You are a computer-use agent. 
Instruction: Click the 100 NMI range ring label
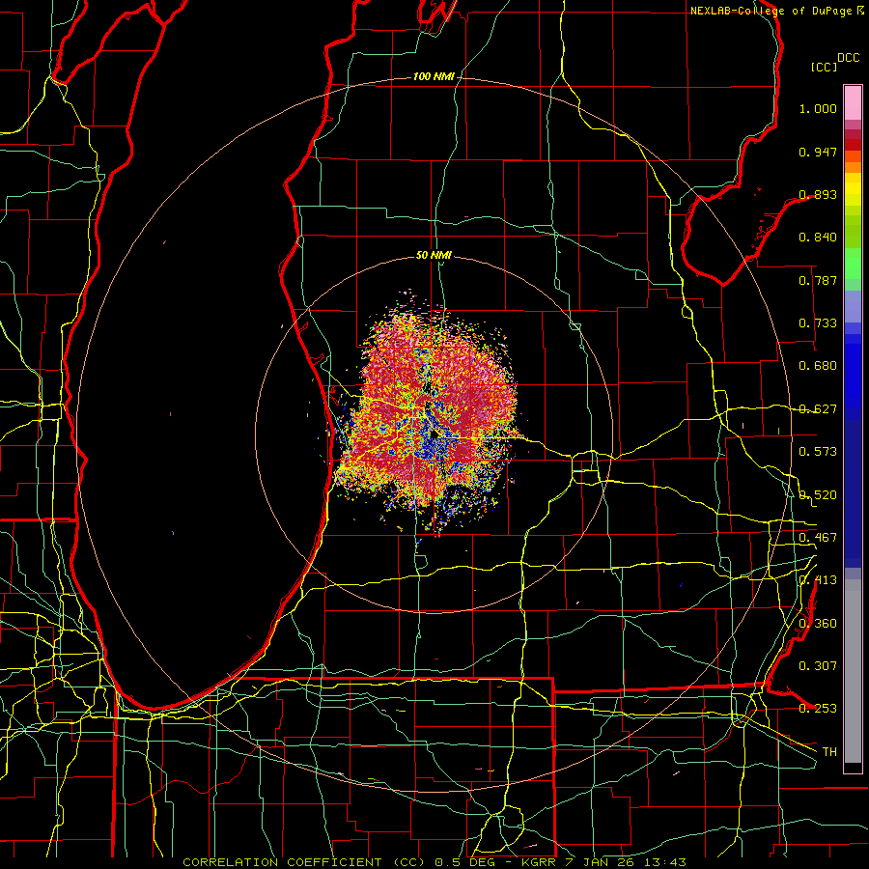(x=434, y=76)
